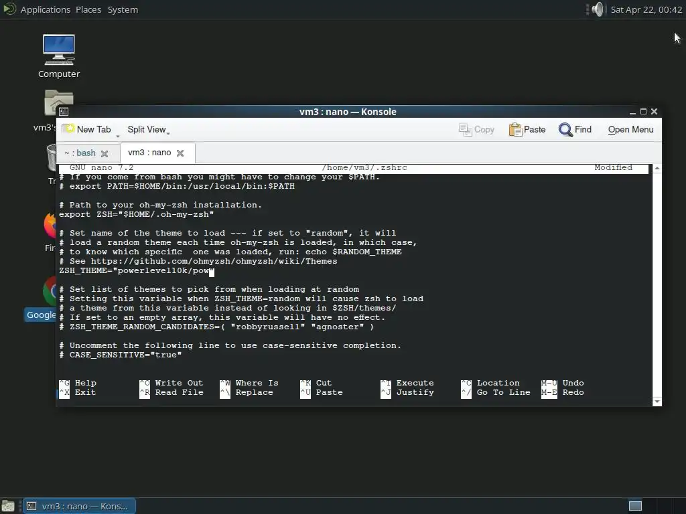The width and height of the screenshot is (686, 514).
Task: Open the System menu
Action: [x=123, y=9]
